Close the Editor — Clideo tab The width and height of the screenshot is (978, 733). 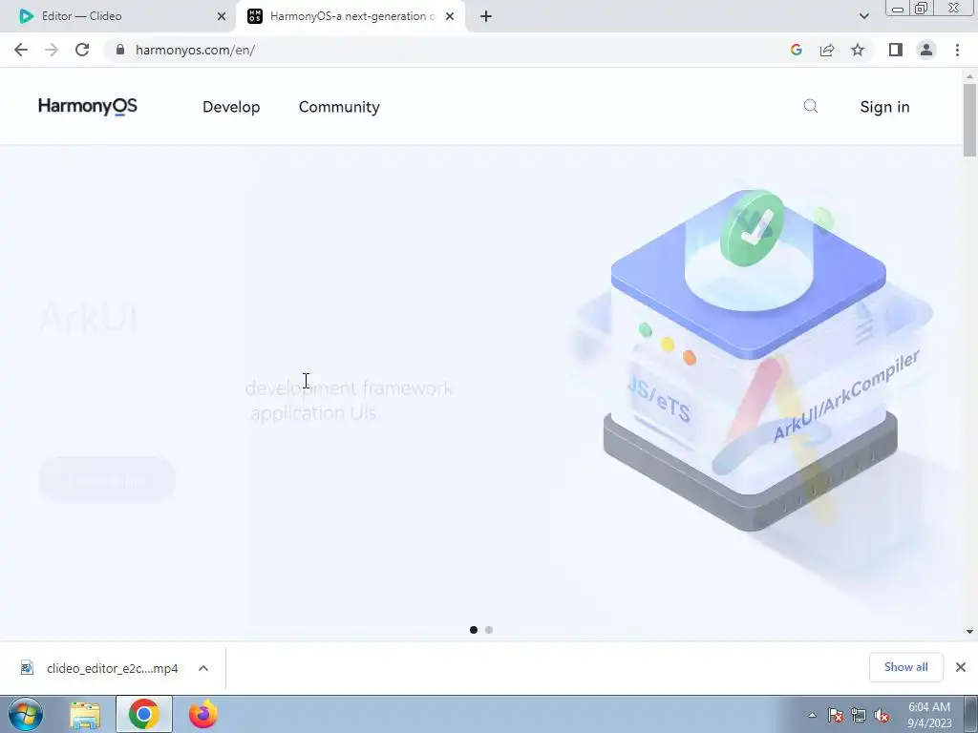click(222, 16)
